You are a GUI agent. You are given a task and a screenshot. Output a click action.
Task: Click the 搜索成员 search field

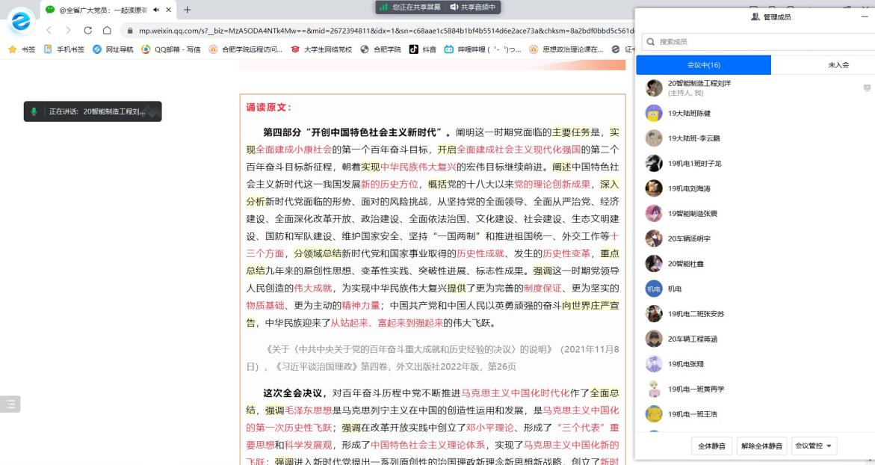[x=755, y=42]
